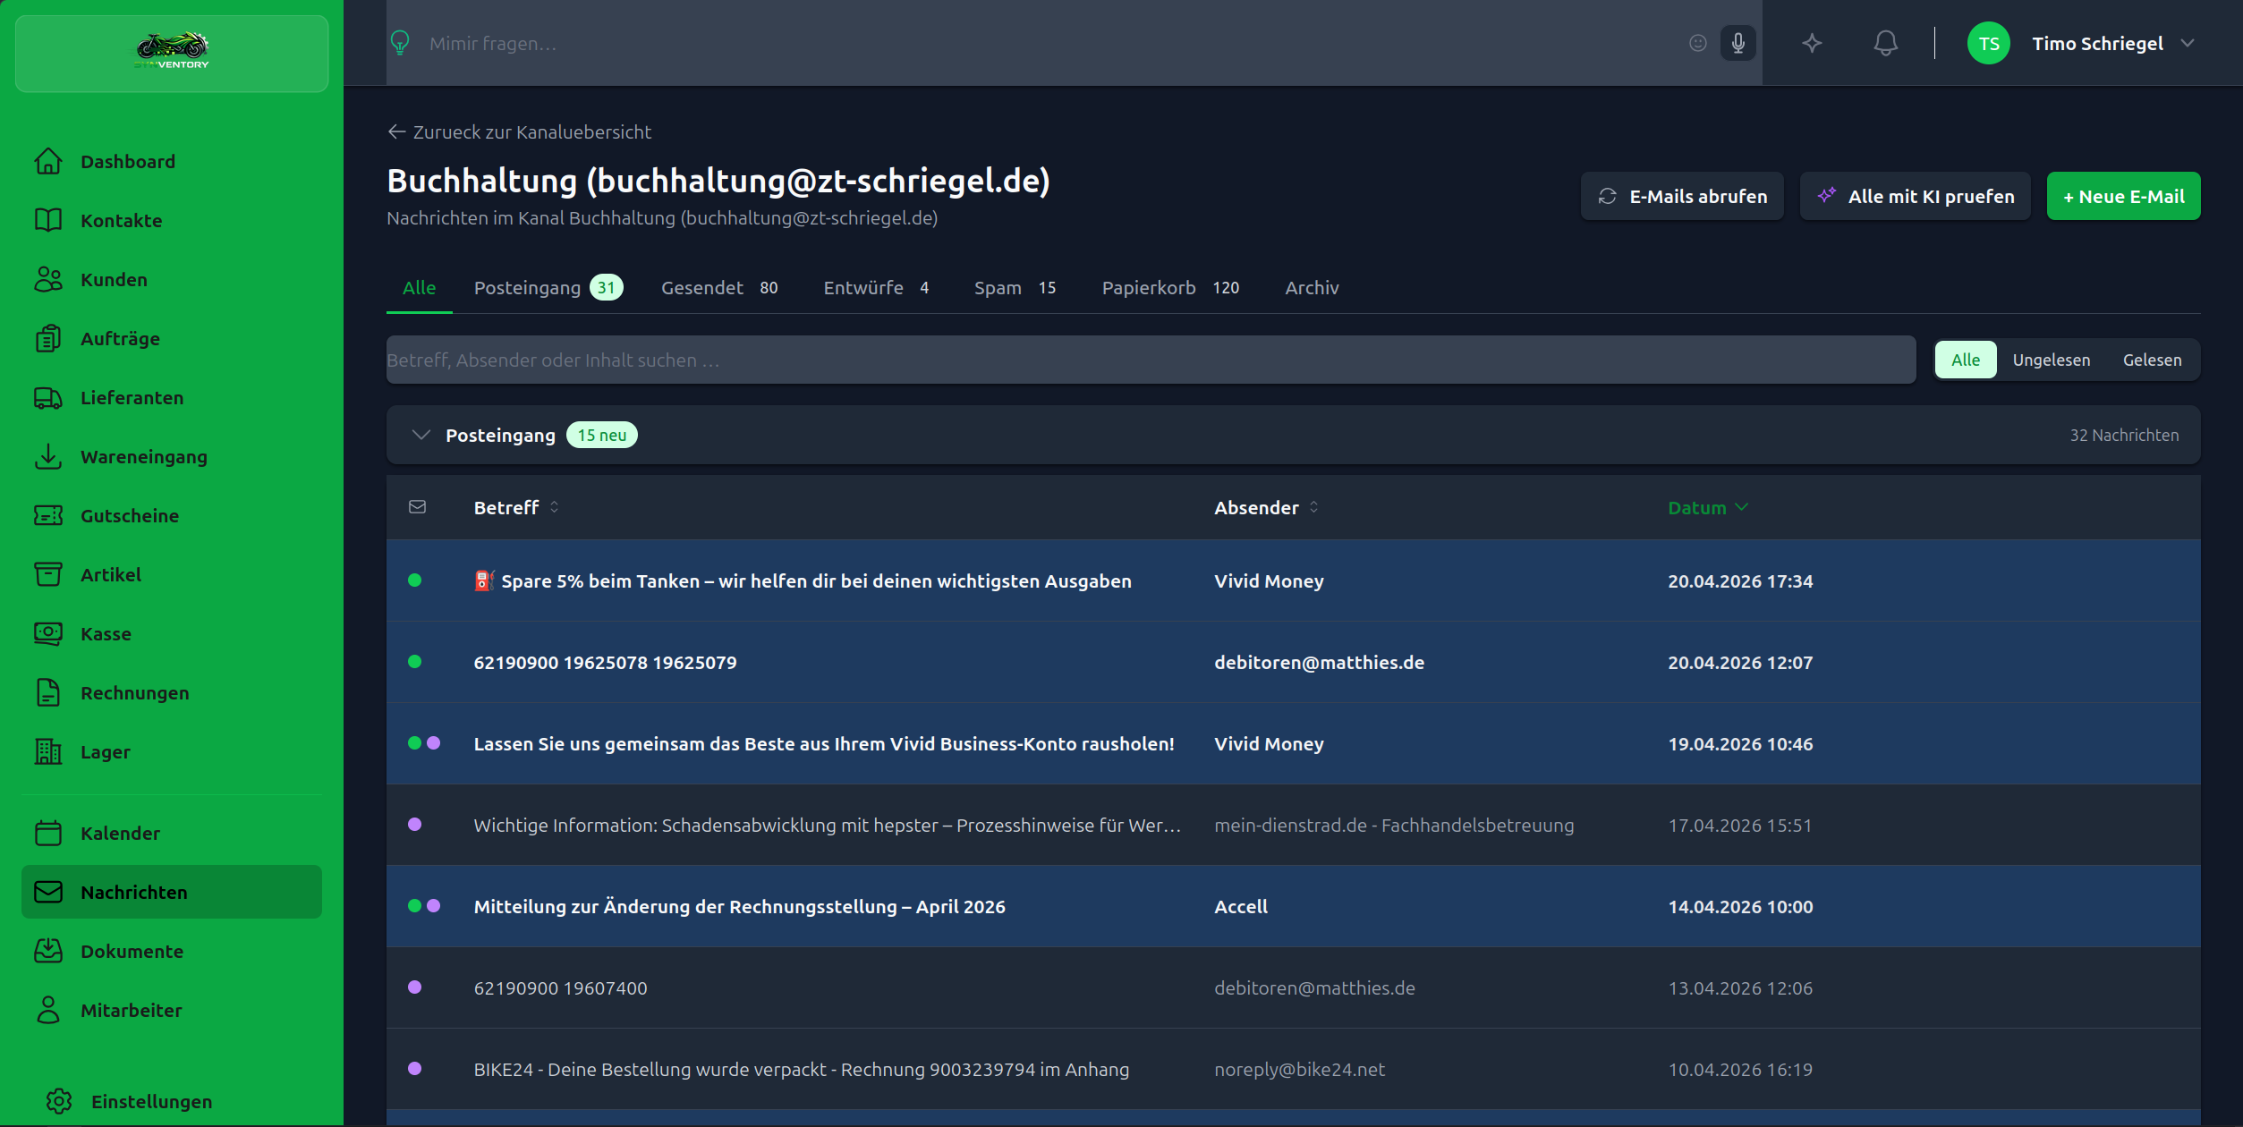Open the Kasse sidebar item
The height and width of the screenshot is (1127, 2243).
(106, 634)
